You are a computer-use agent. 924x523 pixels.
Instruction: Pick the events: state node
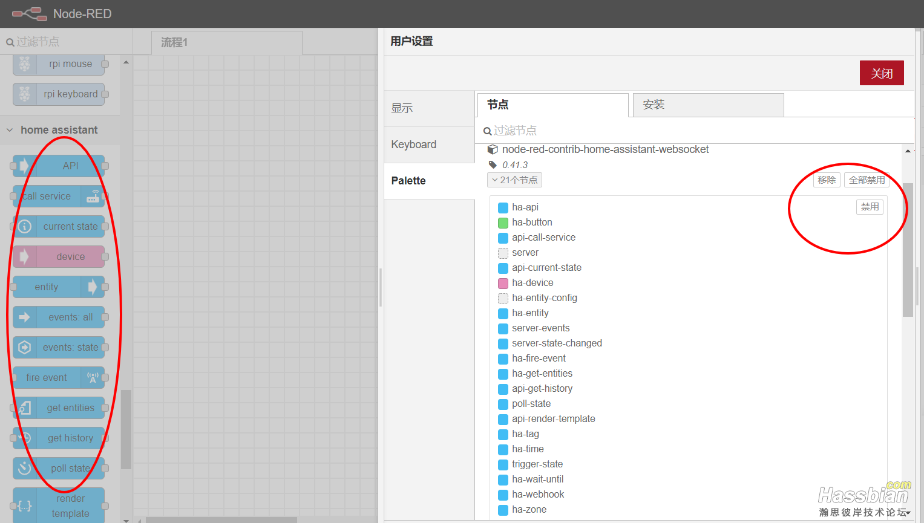pos(59,347)
